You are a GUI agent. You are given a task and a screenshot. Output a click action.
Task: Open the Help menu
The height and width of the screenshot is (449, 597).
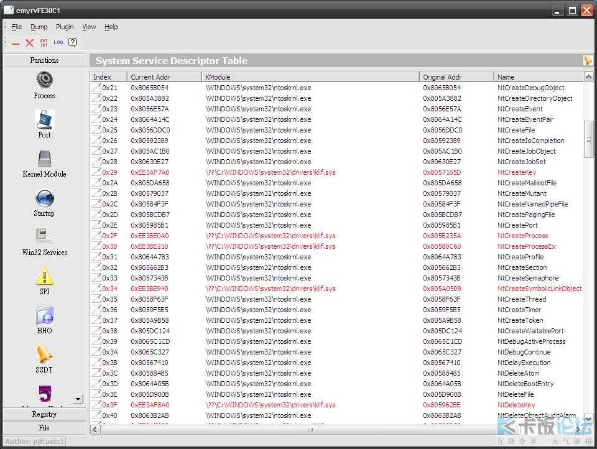point(111,27)
